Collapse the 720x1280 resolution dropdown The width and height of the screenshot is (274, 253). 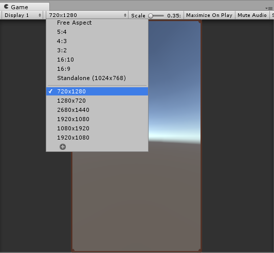[x=87, y=15]
